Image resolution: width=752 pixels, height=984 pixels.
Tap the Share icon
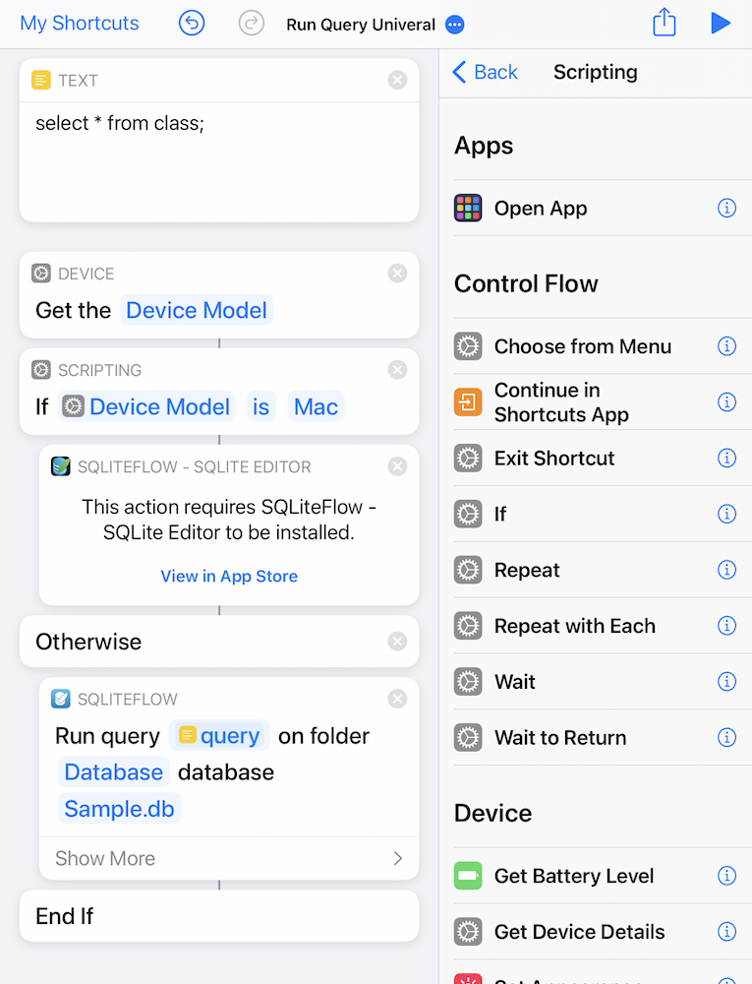coord(664,24)
